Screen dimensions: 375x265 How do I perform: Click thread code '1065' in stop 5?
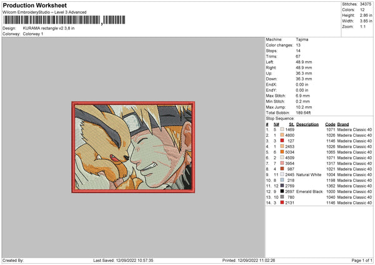tap(331, 152)
